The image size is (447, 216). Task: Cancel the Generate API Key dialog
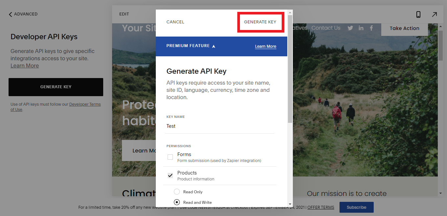175,22
